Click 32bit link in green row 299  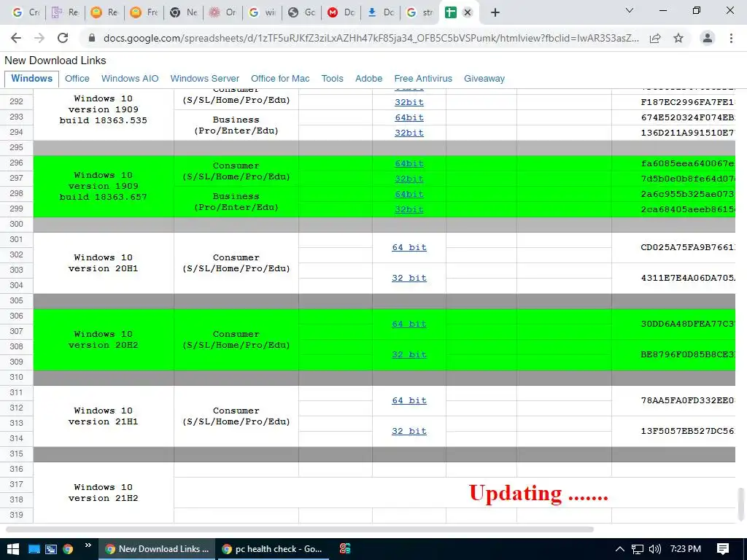tap(409, 209)
